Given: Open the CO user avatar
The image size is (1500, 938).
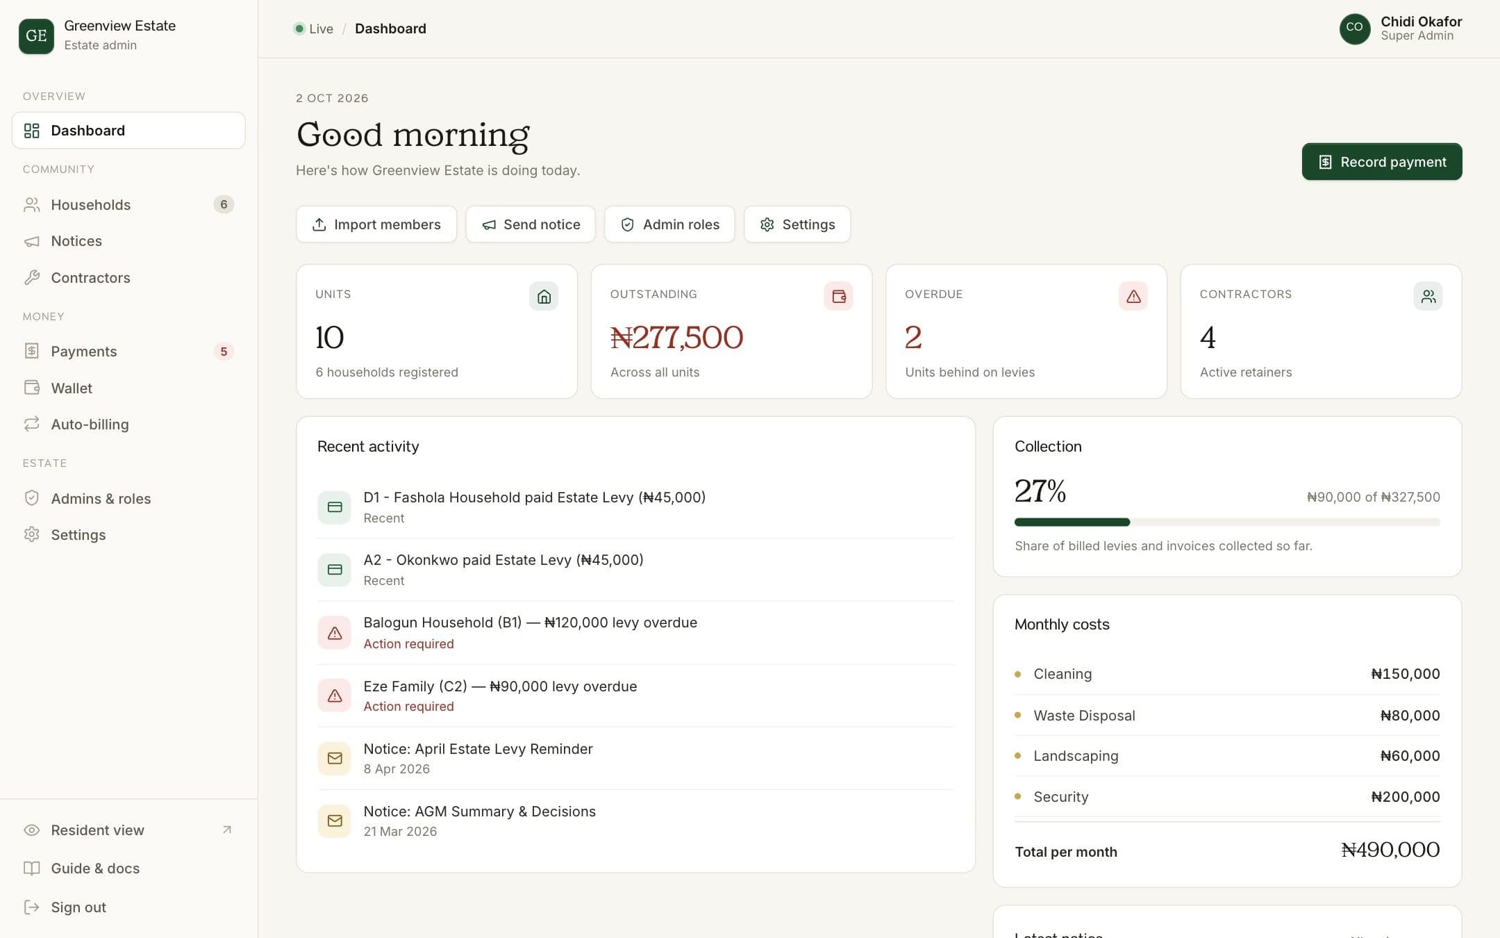Looking at the screenshot, I should point(1354,28).
